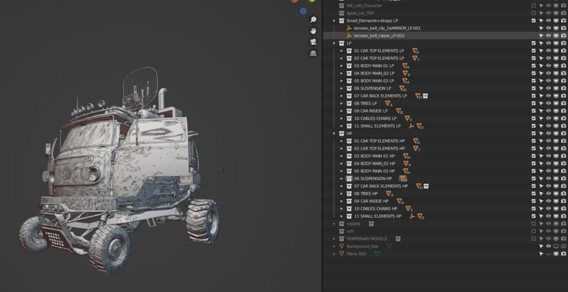568x292 pixels.
Task: Select the '05 BODY MAIN 03 HP' row label
Action: coord(374,171)
